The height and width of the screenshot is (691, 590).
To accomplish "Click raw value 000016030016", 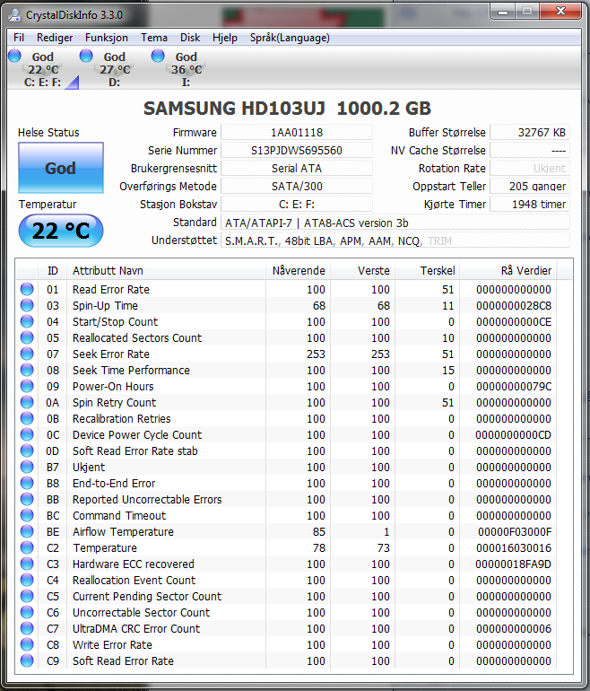I will click(x=514, y=547).
